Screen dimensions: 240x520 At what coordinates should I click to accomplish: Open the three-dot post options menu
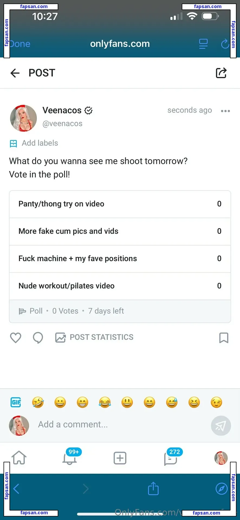(225, 111)
